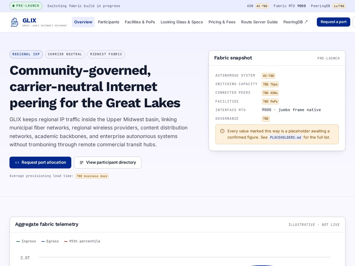Open the Participants nav item
Viewport: 355px width, 266px height.
pyautogui.click(x=109, y=22)
